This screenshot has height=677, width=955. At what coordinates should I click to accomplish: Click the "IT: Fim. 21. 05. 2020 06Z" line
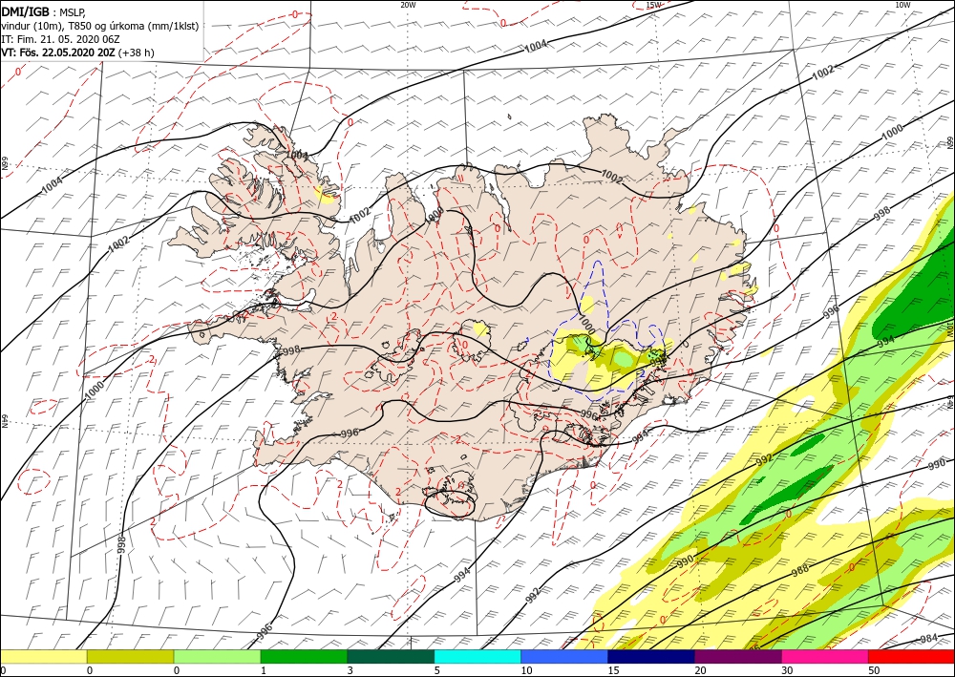click(x=58, y=39)
